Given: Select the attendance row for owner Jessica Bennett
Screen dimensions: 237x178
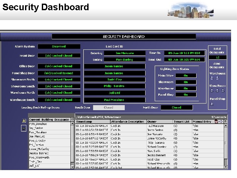Looking at the screenshot, I should pyautogui.click(x=150, y=155).
